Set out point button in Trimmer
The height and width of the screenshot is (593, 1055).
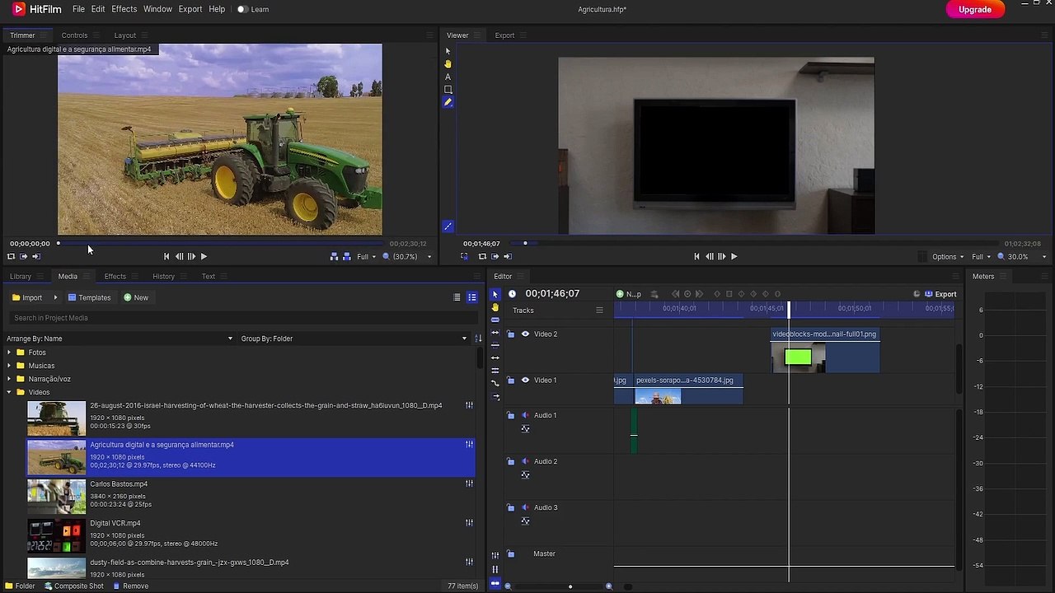point(35,256)
